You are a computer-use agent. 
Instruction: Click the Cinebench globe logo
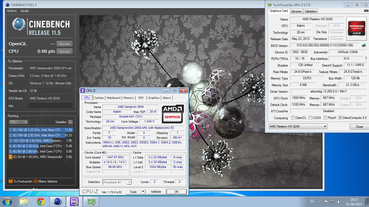[x=19, y=25]
